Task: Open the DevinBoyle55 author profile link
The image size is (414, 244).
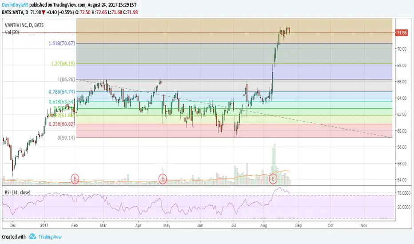Action: coord(15,5)
